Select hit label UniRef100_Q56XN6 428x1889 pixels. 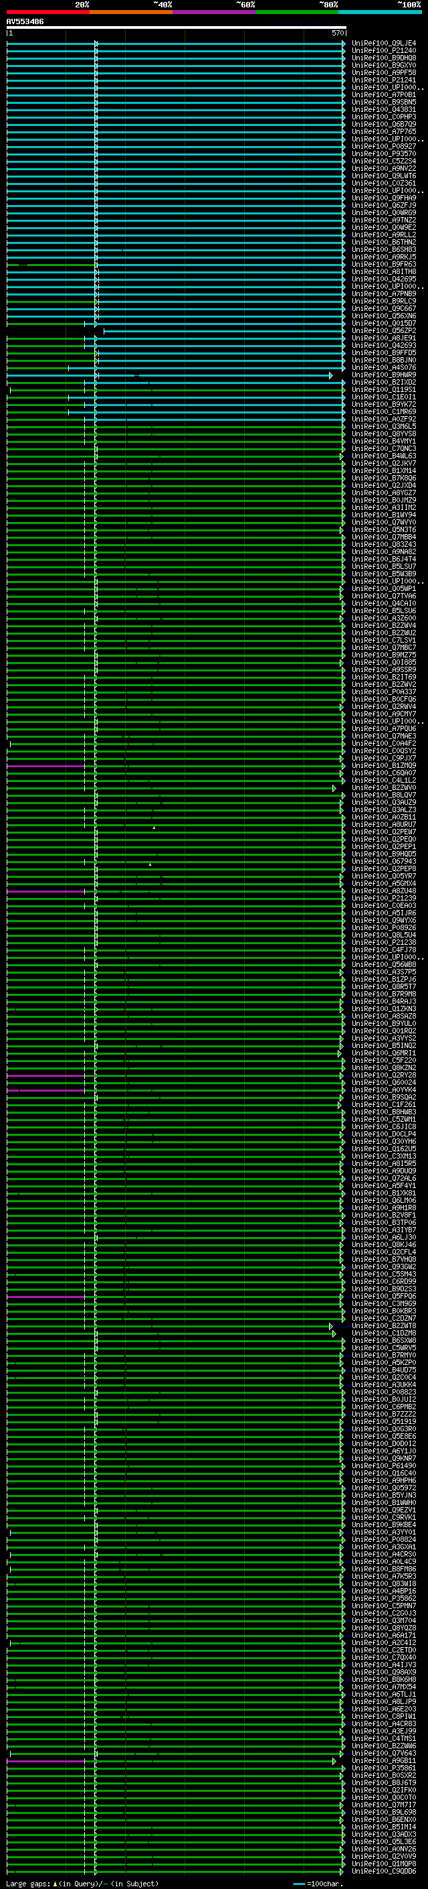(384, 316)
